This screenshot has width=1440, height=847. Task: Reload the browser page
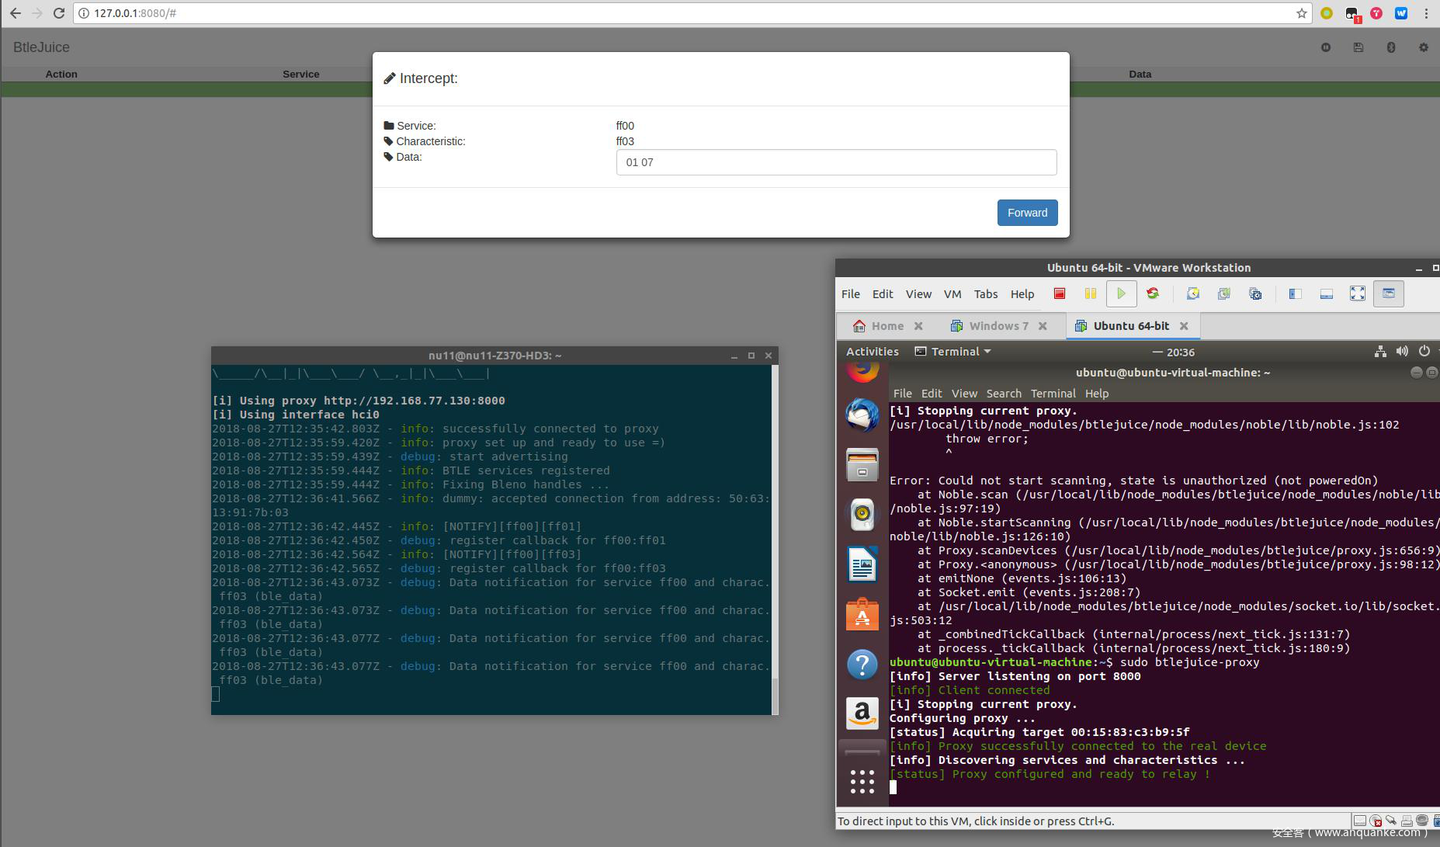pyautogui.click(x=59, y=13)
